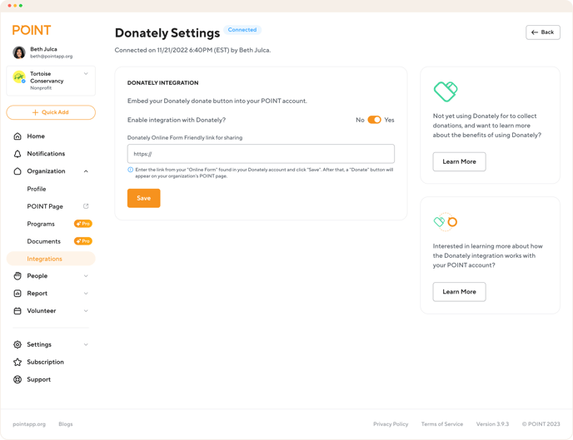Click the Settings gear icon
The image size is (573, 440).
coord(17,344)
